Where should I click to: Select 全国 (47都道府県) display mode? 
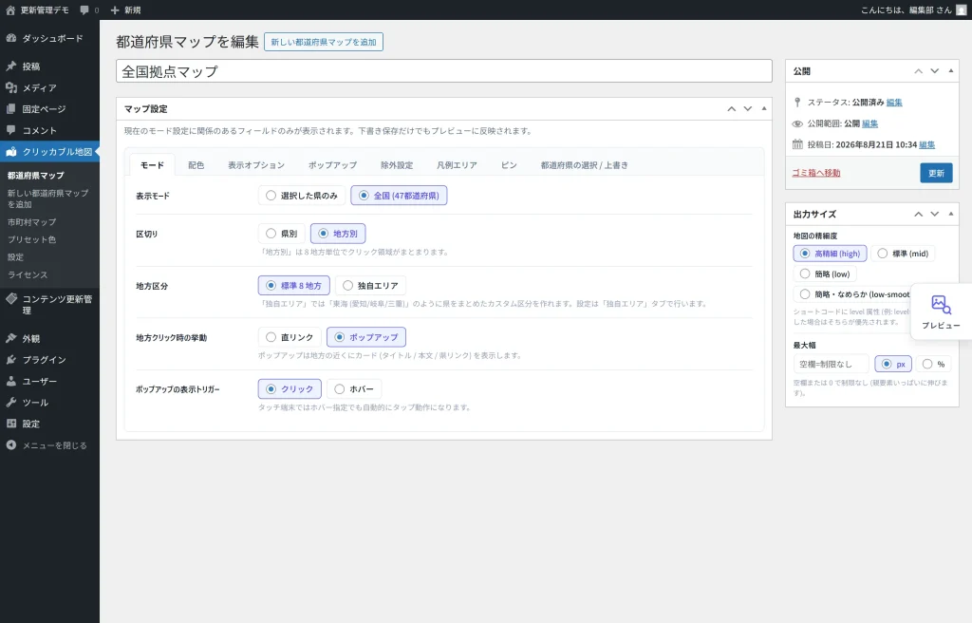pos(399,196)
